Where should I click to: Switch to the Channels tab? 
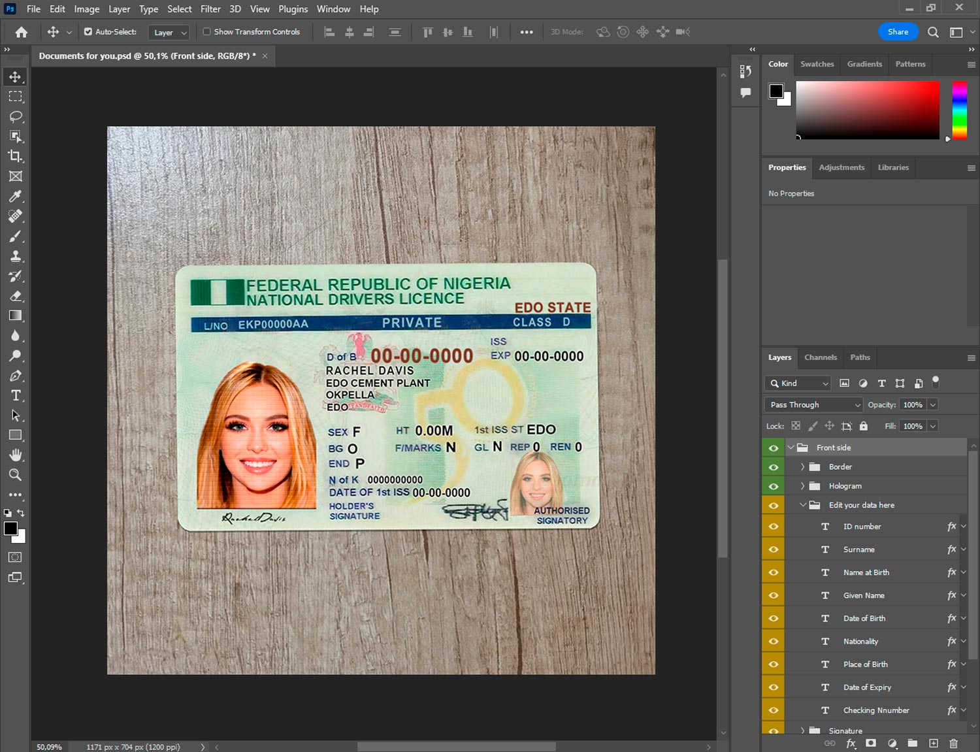click(820, 357)
